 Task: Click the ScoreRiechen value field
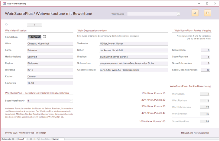(x=205, y=57)
